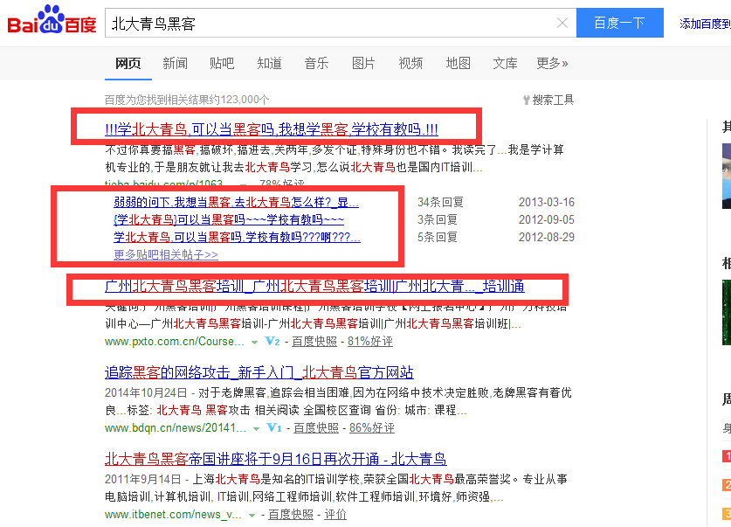Open the result 北大青鸟黑客帝国讲座将于9月16日再次开通
This screenshot has width=731, height=527.
click(275, 460)
